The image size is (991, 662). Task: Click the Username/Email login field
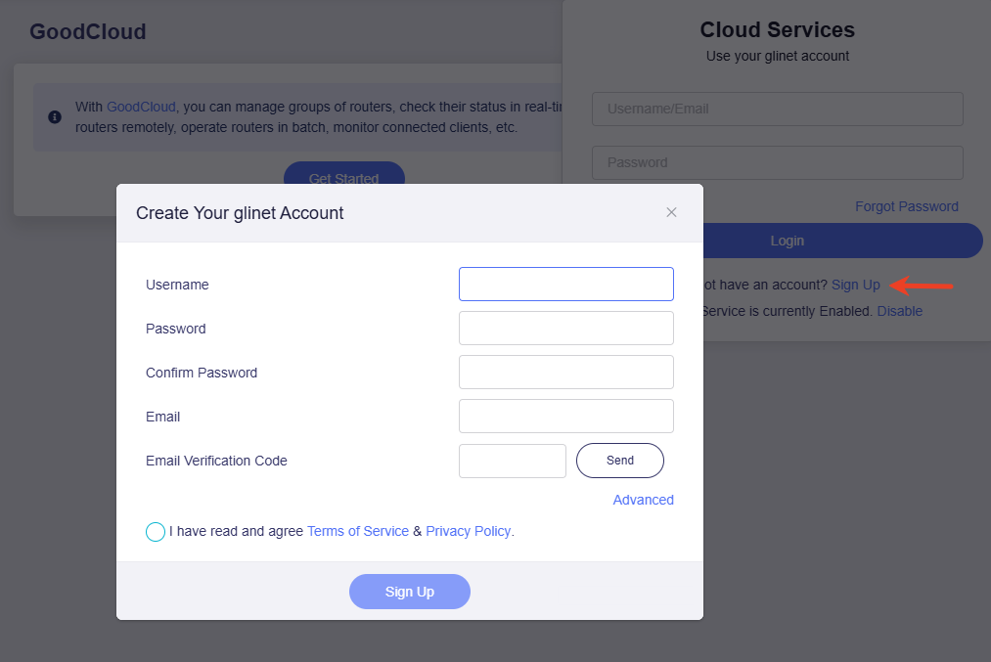click(x=777, y=109)
